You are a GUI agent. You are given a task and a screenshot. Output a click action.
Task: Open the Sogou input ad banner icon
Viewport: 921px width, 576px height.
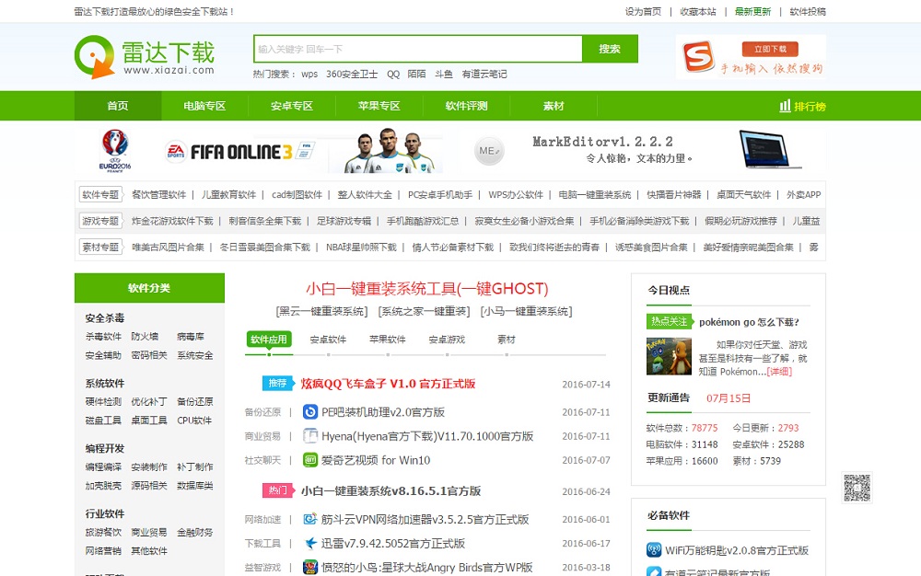pyautogui.click(x=698, y=56)
